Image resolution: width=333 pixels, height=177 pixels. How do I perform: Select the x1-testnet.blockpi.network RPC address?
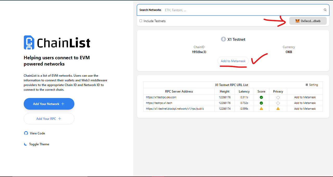175,109
